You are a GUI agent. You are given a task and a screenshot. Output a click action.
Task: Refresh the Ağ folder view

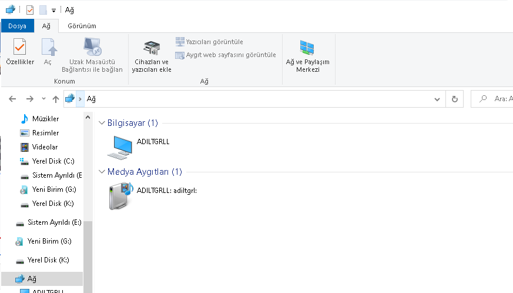point(455,99)
